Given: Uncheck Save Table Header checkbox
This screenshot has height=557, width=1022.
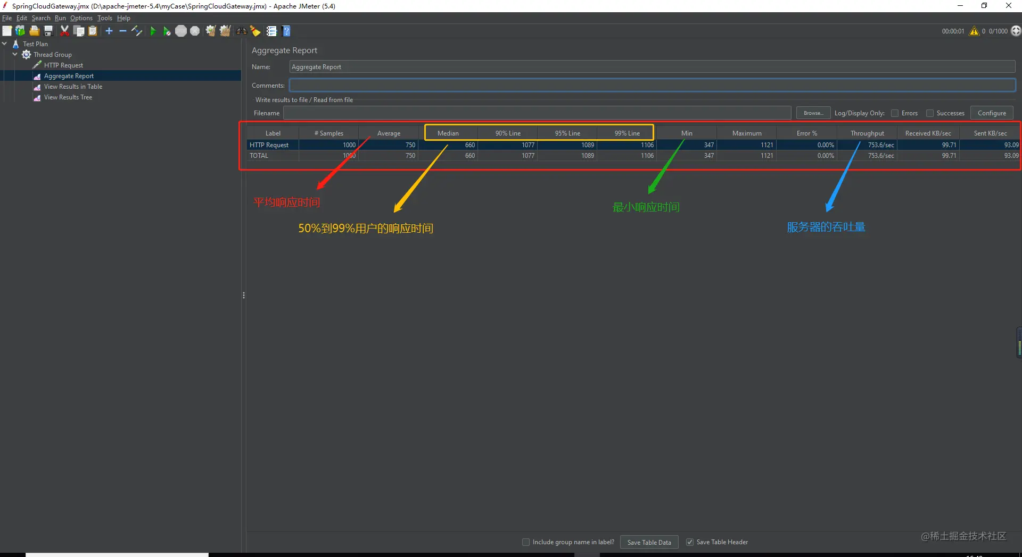Looking at the screenshot, I should click(x=690, y=542).
